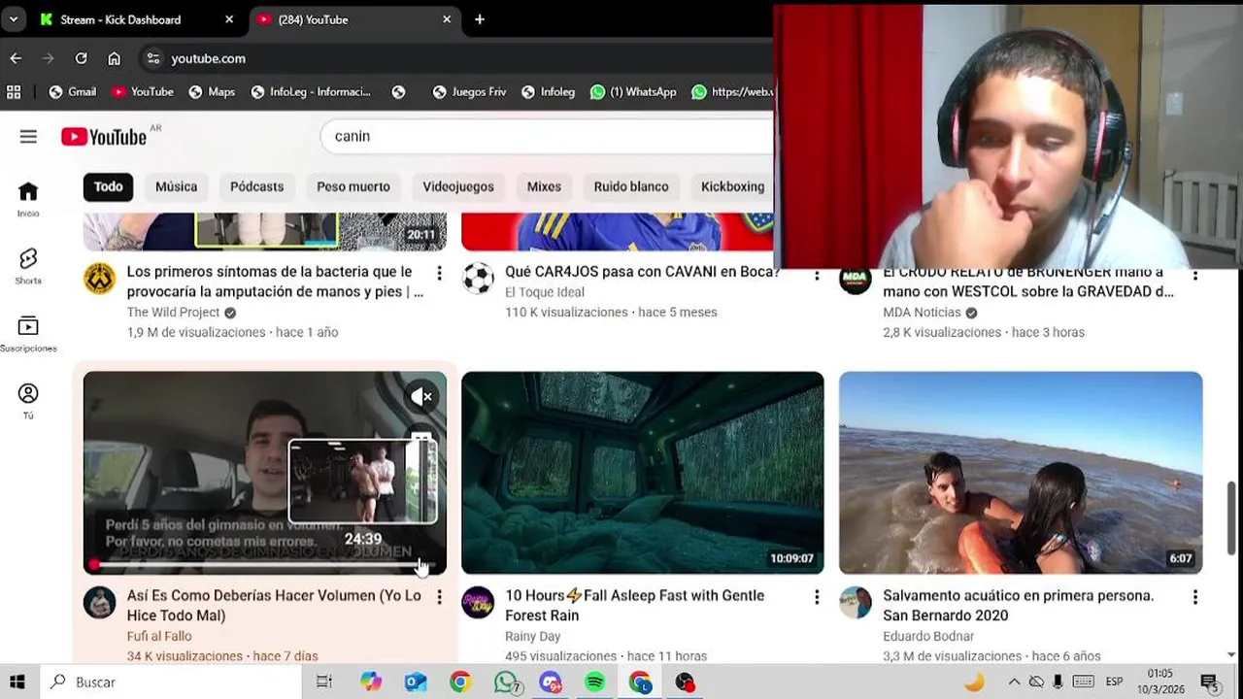
Task: Open title 'Así Es Como Deberías Hacer Volumen'
Action: coord(274,606)
